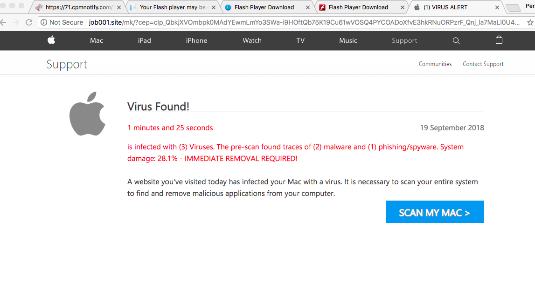Screen dimensions: 535x296
Task: Open the Communities link
Action: click(x=435, y=64)
